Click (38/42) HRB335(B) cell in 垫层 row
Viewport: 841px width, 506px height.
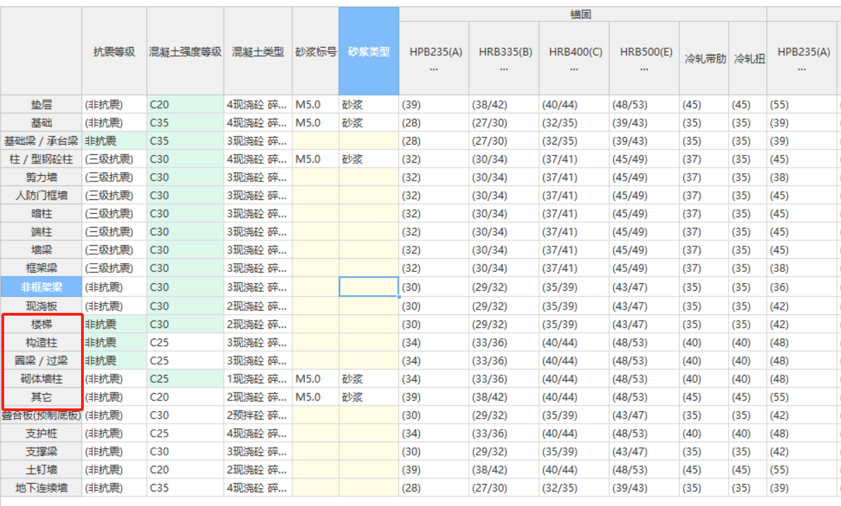pos(505,105)
